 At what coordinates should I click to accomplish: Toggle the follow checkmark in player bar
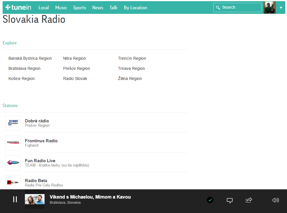point(210,200)
